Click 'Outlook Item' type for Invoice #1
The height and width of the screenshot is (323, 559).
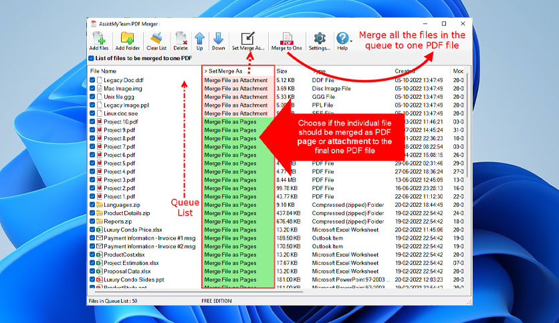tap(327, 238)
